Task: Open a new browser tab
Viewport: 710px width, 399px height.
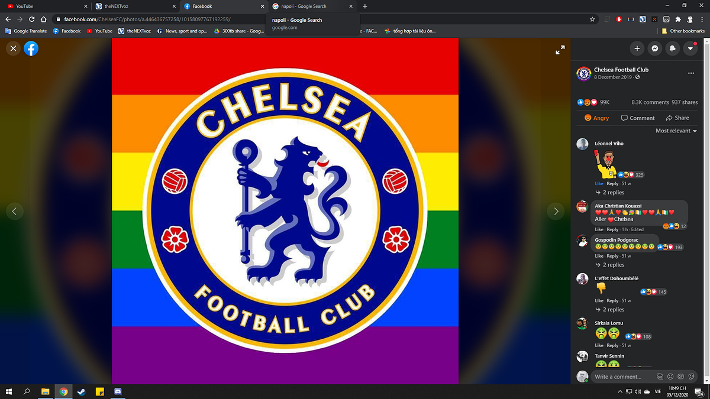Action: click(x=364, y=6)
